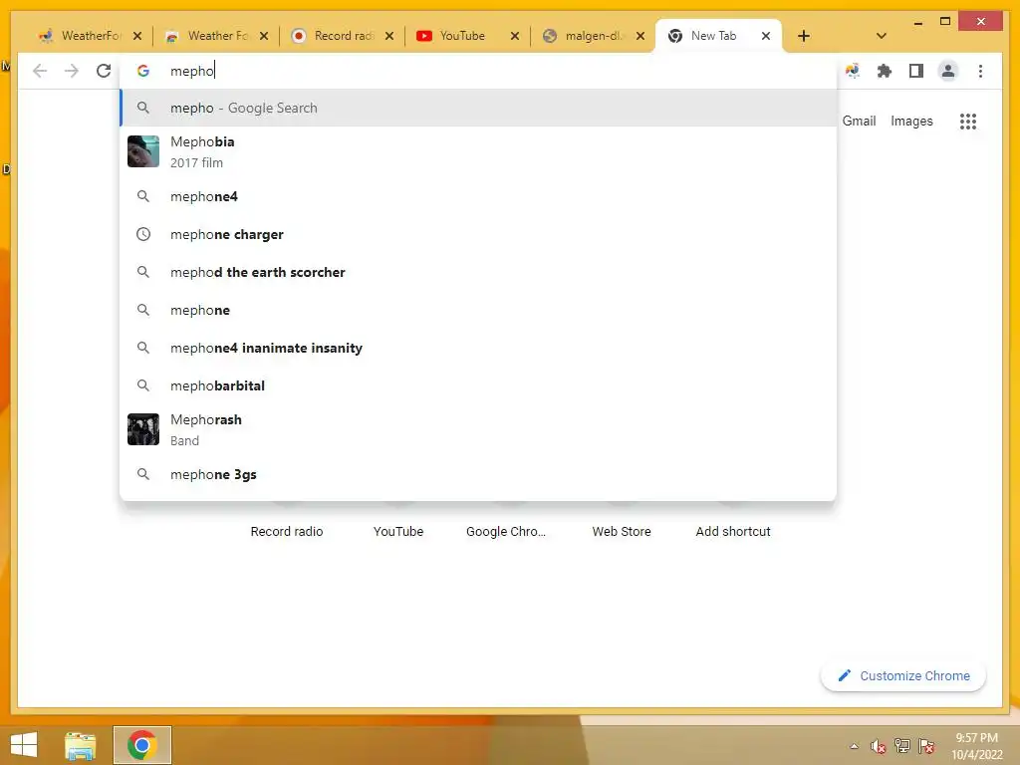The height and width of the screenshot is (765, 1020).
Task: Choose the mephone charger history suggestion
Action: 478,234
